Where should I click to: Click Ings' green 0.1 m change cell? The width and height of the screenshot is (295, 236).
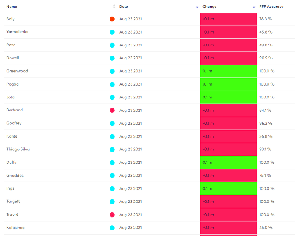228,188
